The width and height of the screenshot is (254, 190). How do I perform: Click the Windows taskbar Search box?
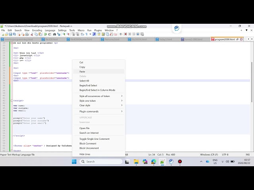[x=101, y=161]
